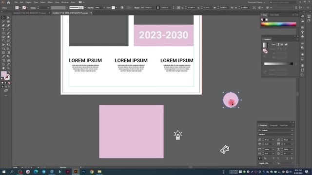
Task: Select the Zoom tool
Action: 8,68
